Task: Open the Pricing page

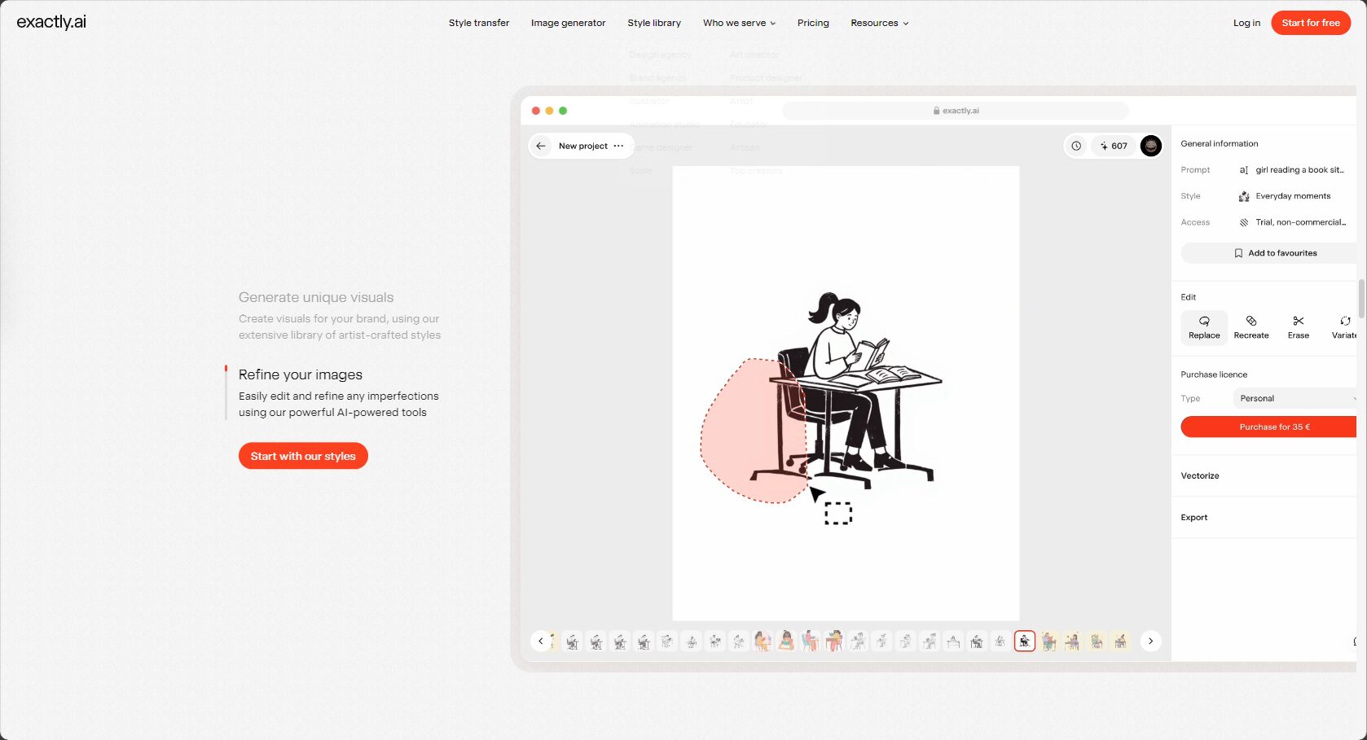Action: click(x=813, y=23)
